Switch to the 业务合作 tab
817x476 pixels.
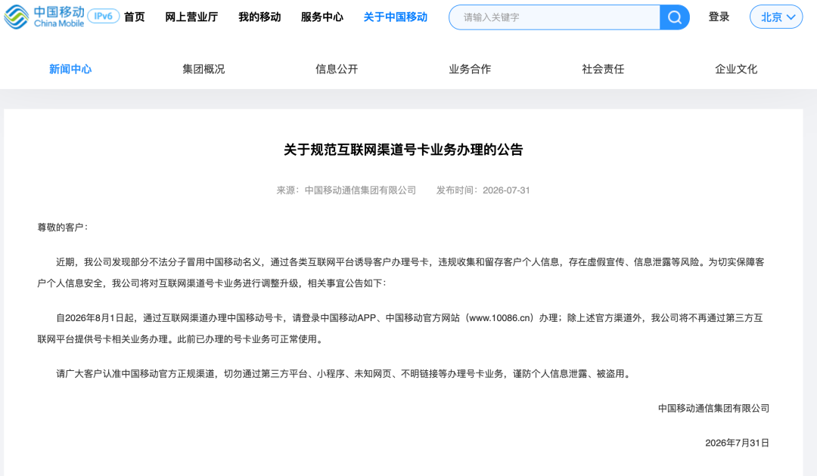click(x=470, y=70)
